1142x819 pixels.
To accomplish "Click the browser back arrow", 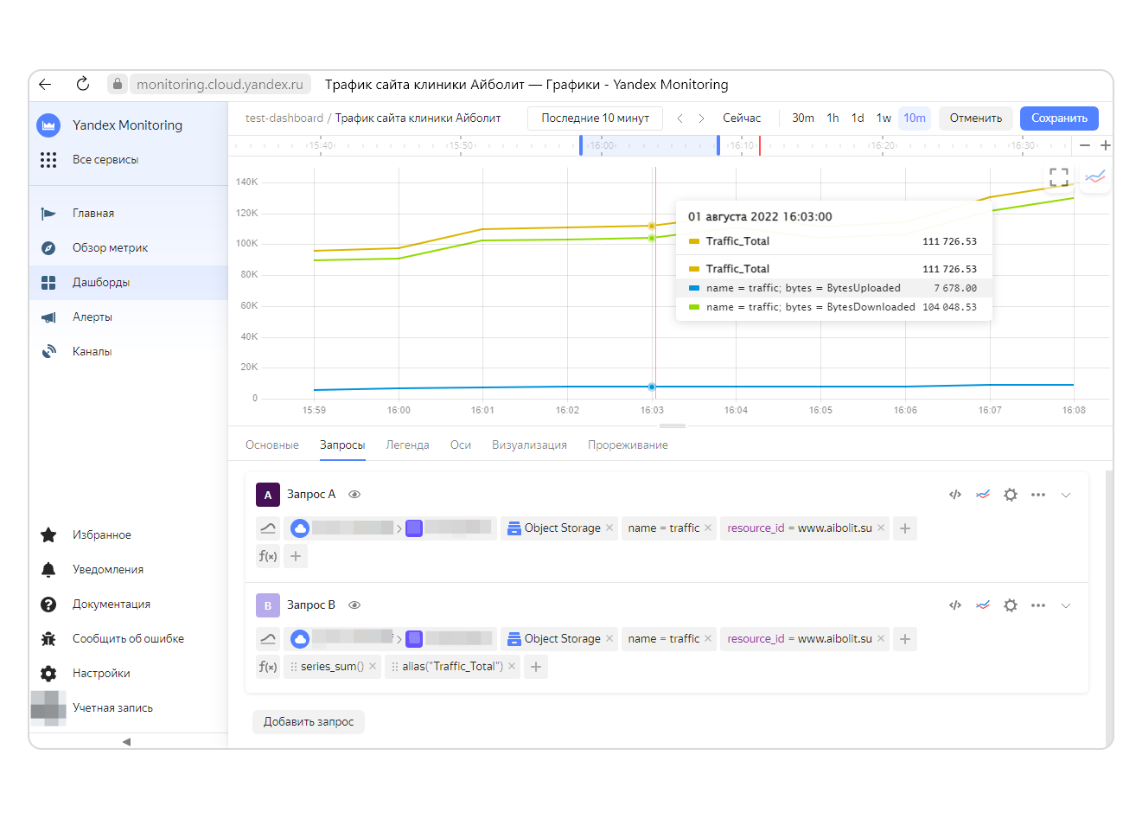I will [x=45, y=84].
